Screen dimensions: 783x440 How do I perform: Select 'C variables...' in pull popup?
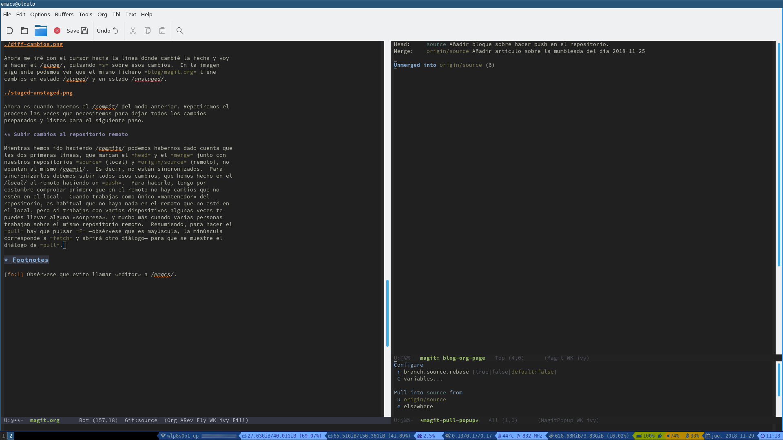pos(420,379)
